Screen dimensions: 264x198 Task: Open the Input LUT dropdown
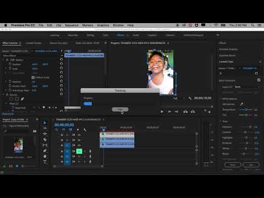coord(247,87)
